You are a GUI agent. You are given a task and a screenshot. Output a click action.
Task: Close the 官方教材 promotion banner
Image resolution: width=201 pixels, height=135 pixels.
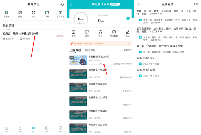[129, 43]
